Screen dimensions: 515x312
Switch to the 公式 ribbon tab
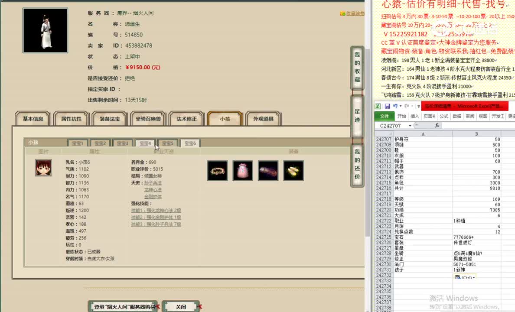(x=444, y=116)
